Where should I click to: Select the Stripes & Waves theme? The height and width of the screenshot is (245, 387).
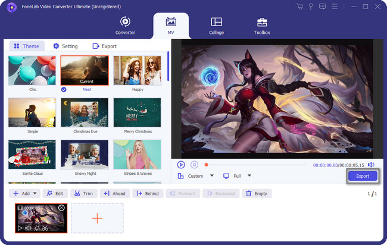pos(137,155)
